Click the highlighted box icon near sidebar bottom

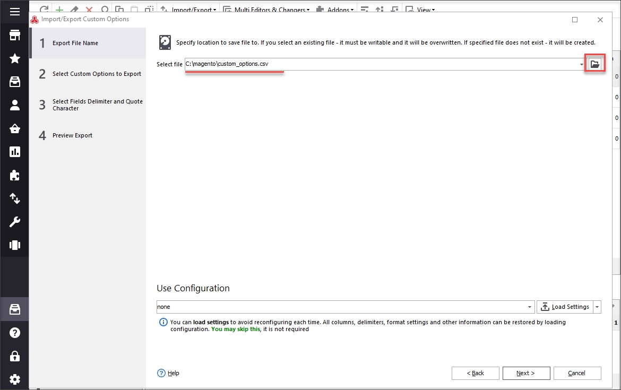tap(15, 309)
